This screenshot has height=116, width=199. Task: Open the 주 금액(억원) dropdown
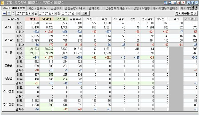32,13
